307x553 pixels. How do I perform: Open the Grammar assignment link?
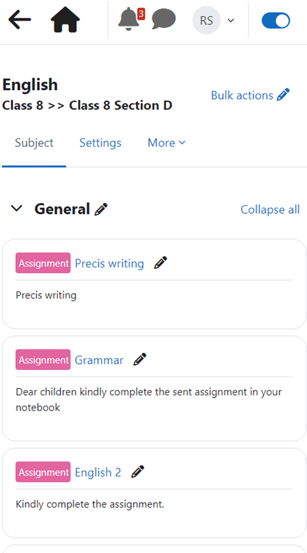pyautogui.click(x=100, y=360)
